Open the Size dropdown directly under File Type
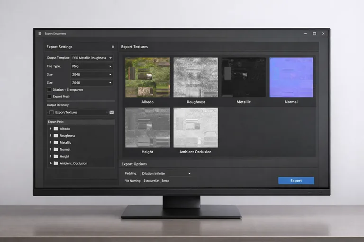Screen dimensions: 364x242 [91, 75]
